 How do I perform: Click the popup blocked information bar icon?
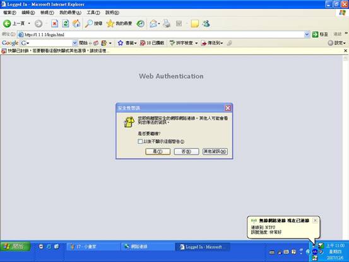pyautogui.click(x=4, y=51)
